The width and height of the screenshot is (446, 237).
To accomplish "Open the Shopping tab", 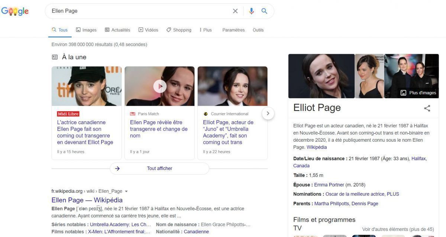I will [179, 30].
